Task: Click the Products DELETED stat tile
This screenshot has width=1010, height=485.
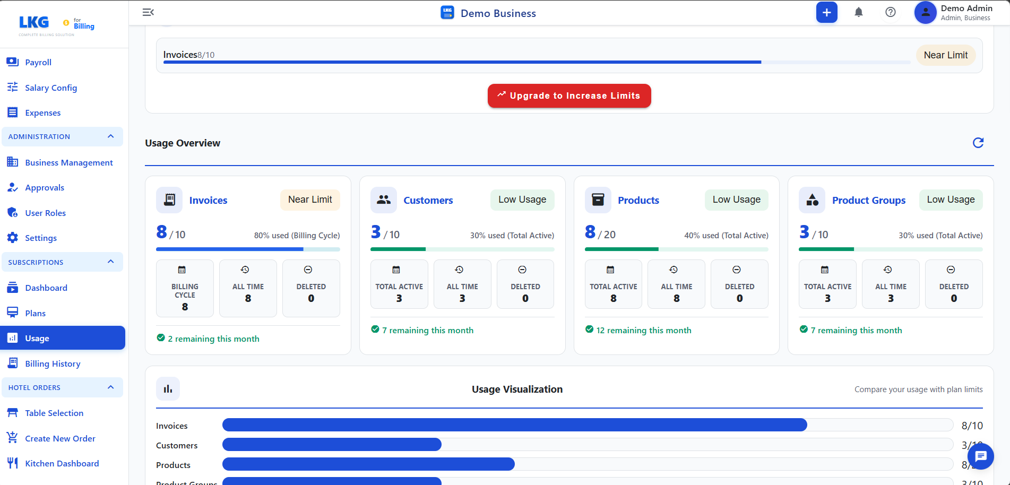Action: point(739,284)
